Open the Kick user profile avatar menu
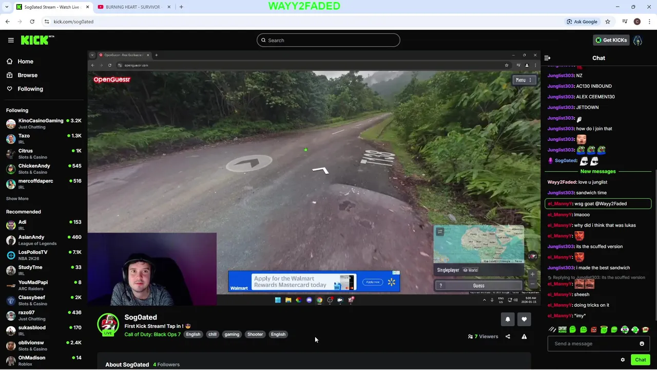657x370 pixels. click(637, 40)
